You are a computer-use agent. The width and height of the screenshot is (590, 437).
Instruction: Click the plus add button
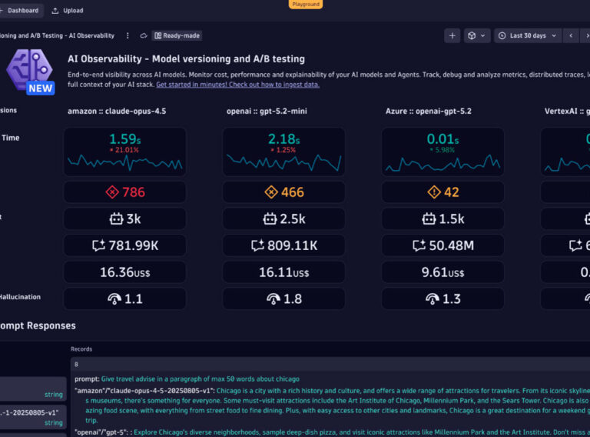[x=452, y=35]
